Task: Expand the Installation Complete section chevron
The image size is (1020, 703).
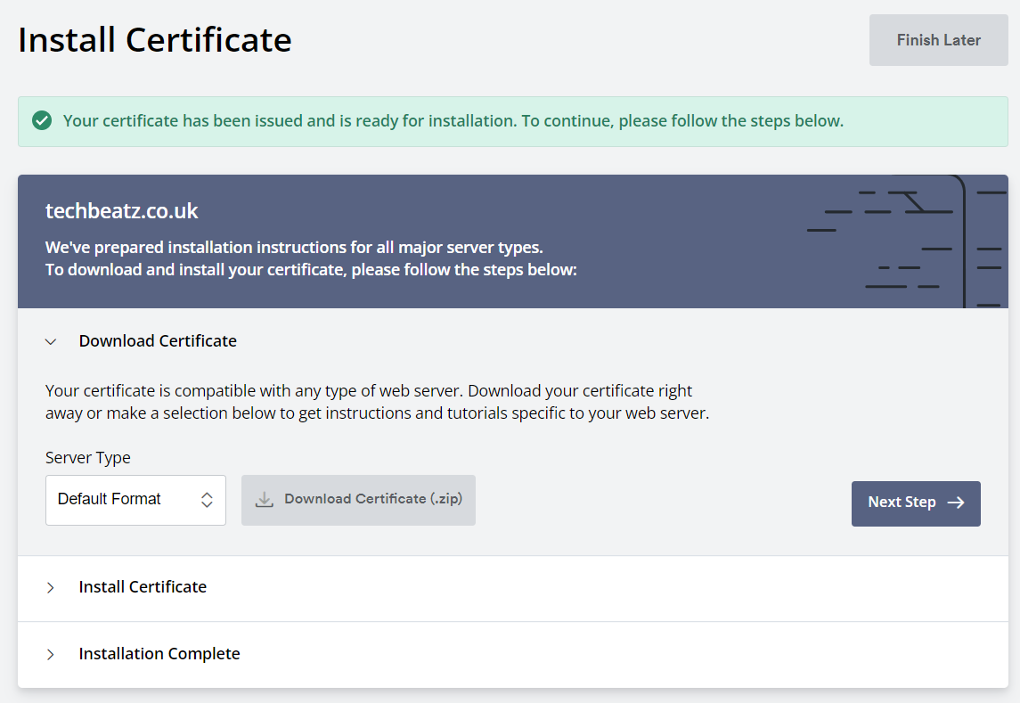Action: point(51,654)
